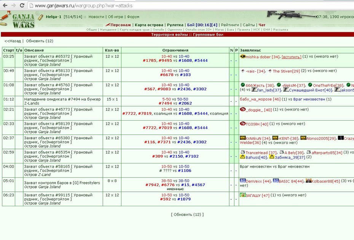This screenshot has height=240, width=354.
Task: Click the syndicate icon beside The Stiven
Action: coord(270,71)
